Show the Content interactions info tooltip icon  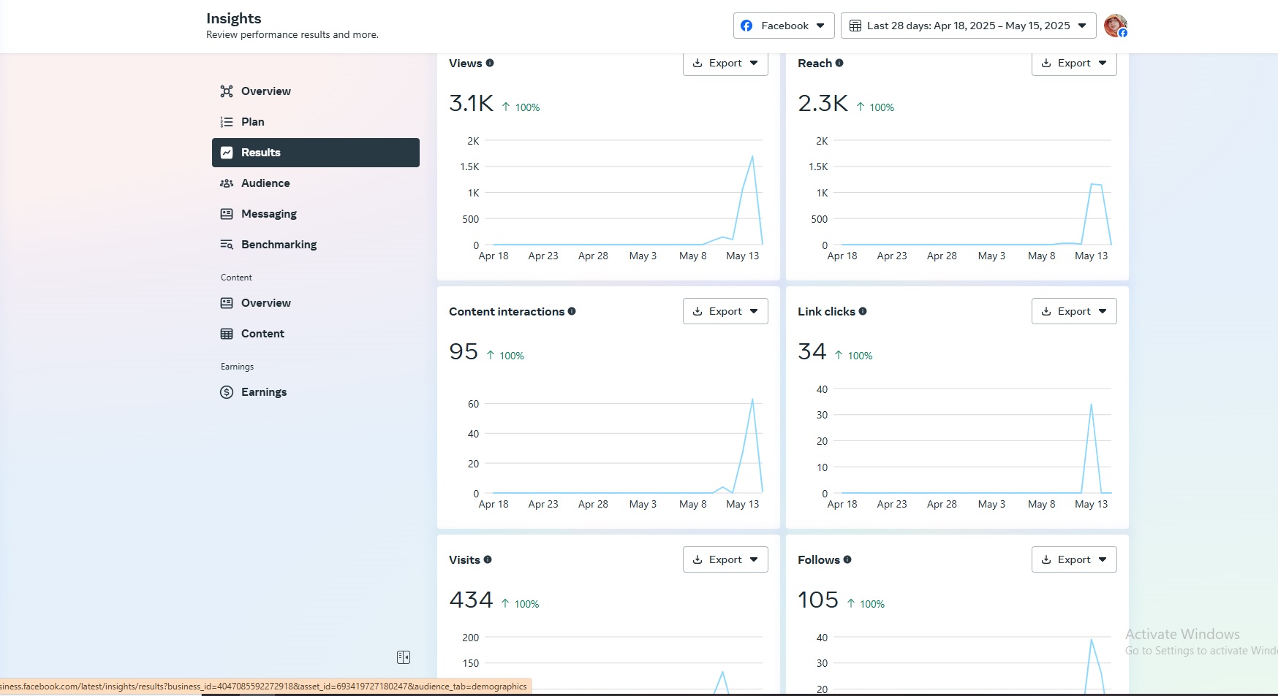(x=572, y=311)
